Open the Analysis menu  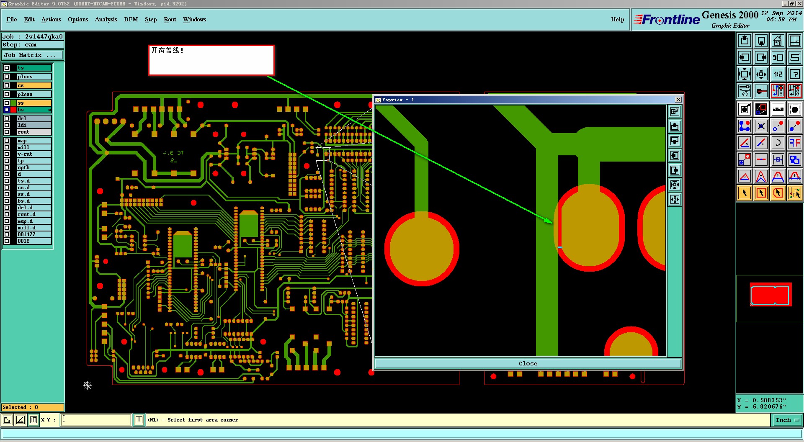point(106,19)
